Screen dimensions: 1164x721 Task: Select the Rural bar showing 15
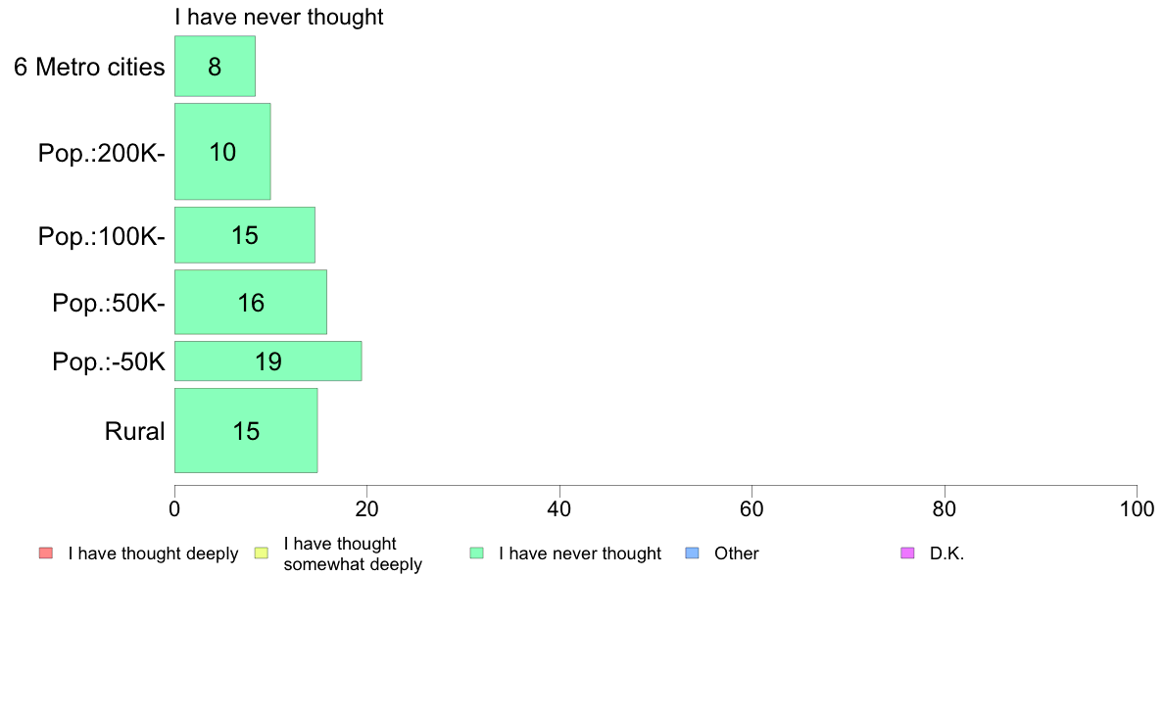point(247,431)
